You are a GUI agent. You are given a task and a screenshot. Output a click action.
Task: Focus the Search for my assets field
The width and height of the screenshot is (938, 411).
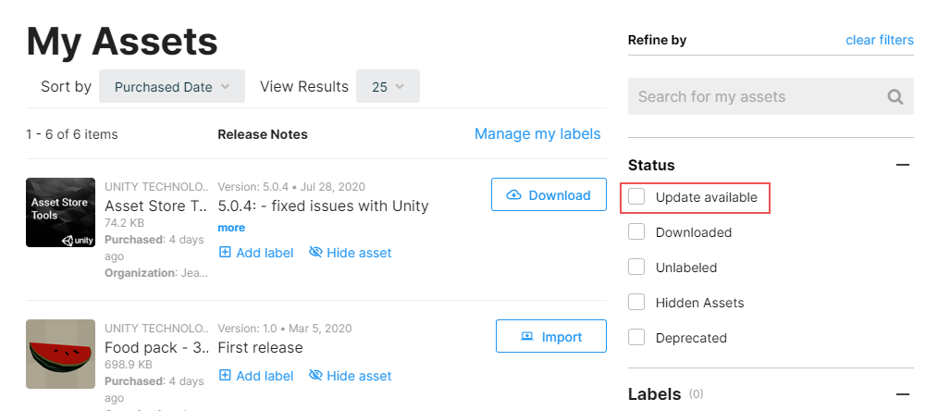point(755,96)
